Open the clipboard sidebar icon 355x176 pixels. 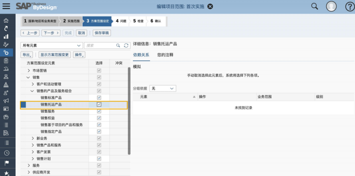pos(6,60)
